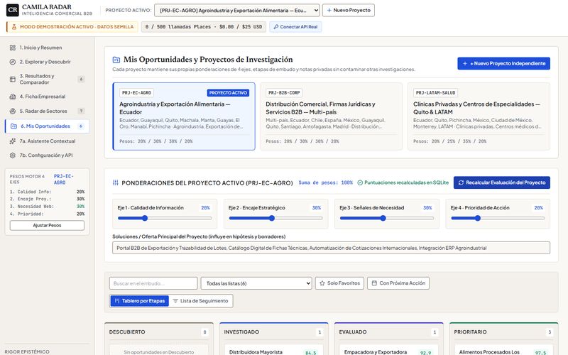Click Conectar API Real

point(295,27)
